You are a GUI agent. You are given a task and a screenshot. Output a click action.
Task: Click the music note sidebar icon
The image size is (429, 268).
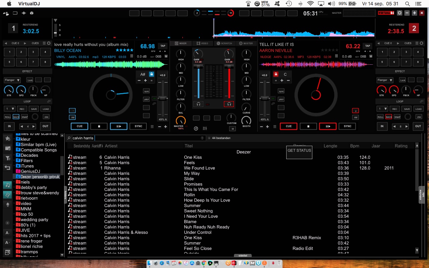8,185
